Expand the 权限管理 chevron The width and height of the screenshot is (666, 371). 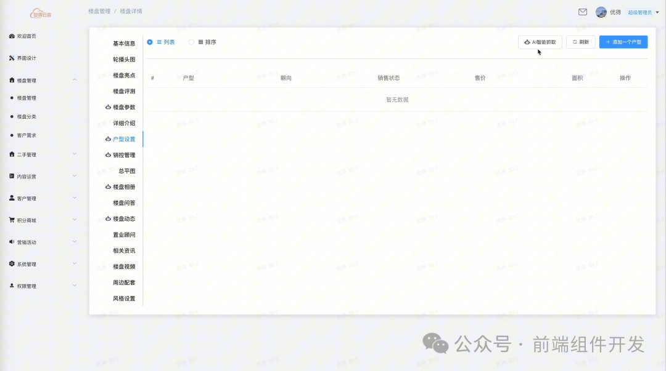click(x=75, y=285)
